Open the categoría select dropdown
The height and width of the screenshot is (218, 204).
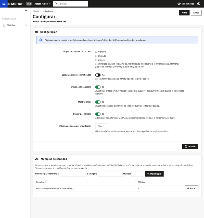[110, 174]
